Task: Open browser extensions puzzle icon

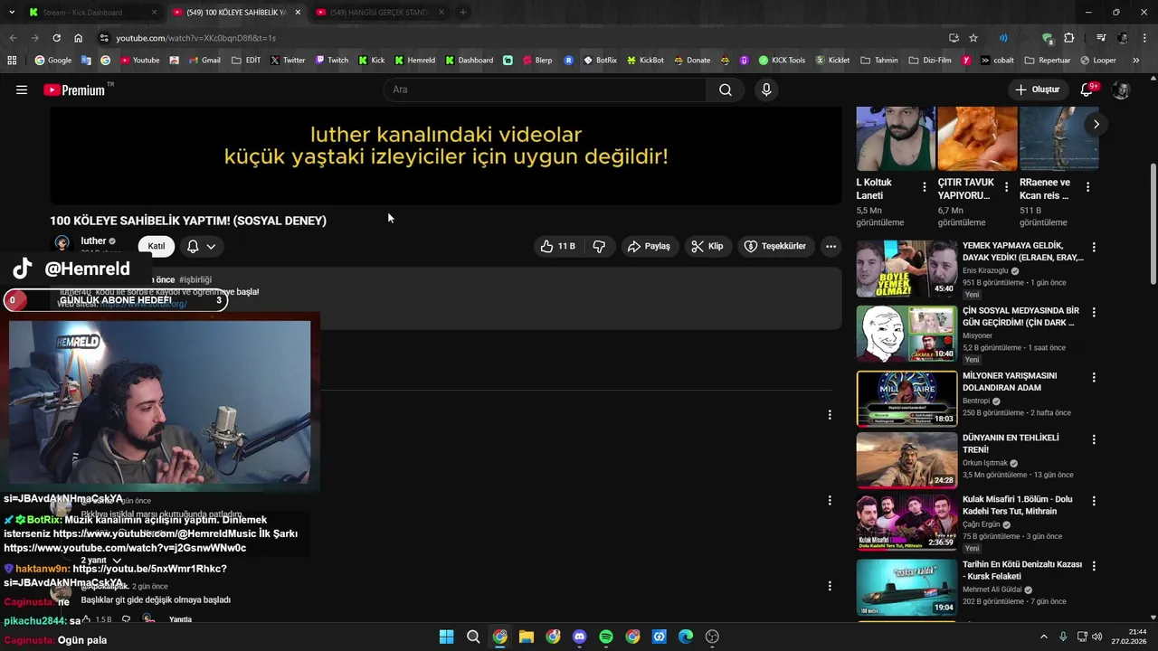Action: click(1069, 38)
